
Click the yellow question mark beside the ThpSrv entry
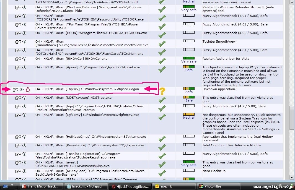(x=162, y=91)
